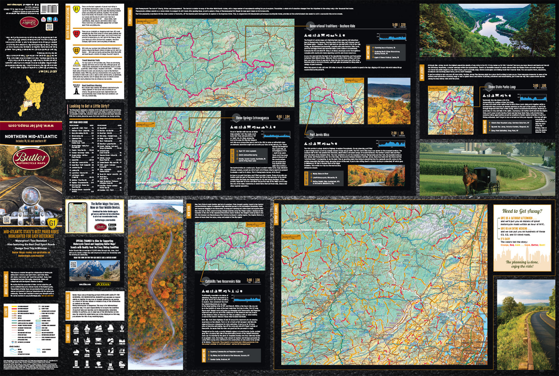The height and width of the screenshot is (376, 559).
Task: Click the PMT Paved Mountain Trails triangle icon
Action: point(77,64)
